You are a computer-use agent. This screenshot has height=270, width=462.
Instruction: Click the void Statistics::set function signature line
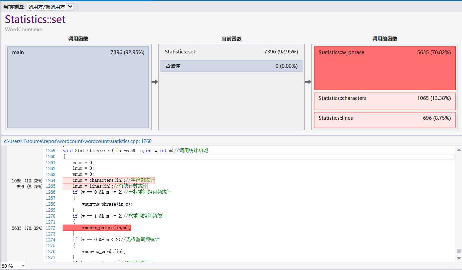[x=135, y=151]
